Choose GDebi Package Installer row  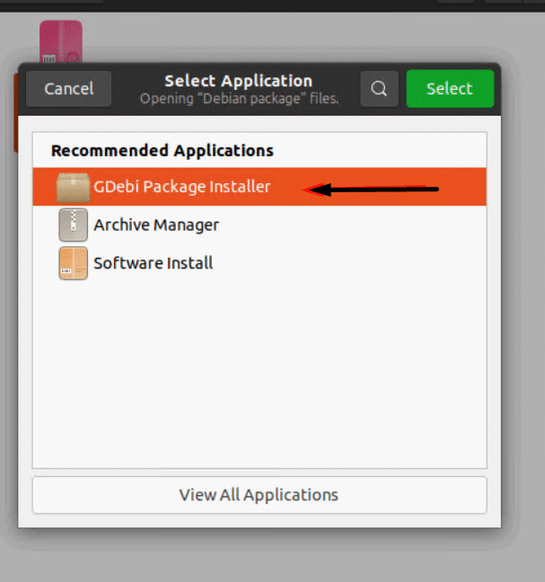tap(259, 187)
